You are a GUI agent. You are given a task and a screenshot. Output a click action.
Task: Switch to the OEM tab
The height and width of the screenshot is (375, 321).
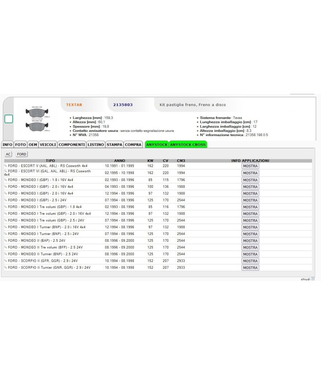coord(33,145)
